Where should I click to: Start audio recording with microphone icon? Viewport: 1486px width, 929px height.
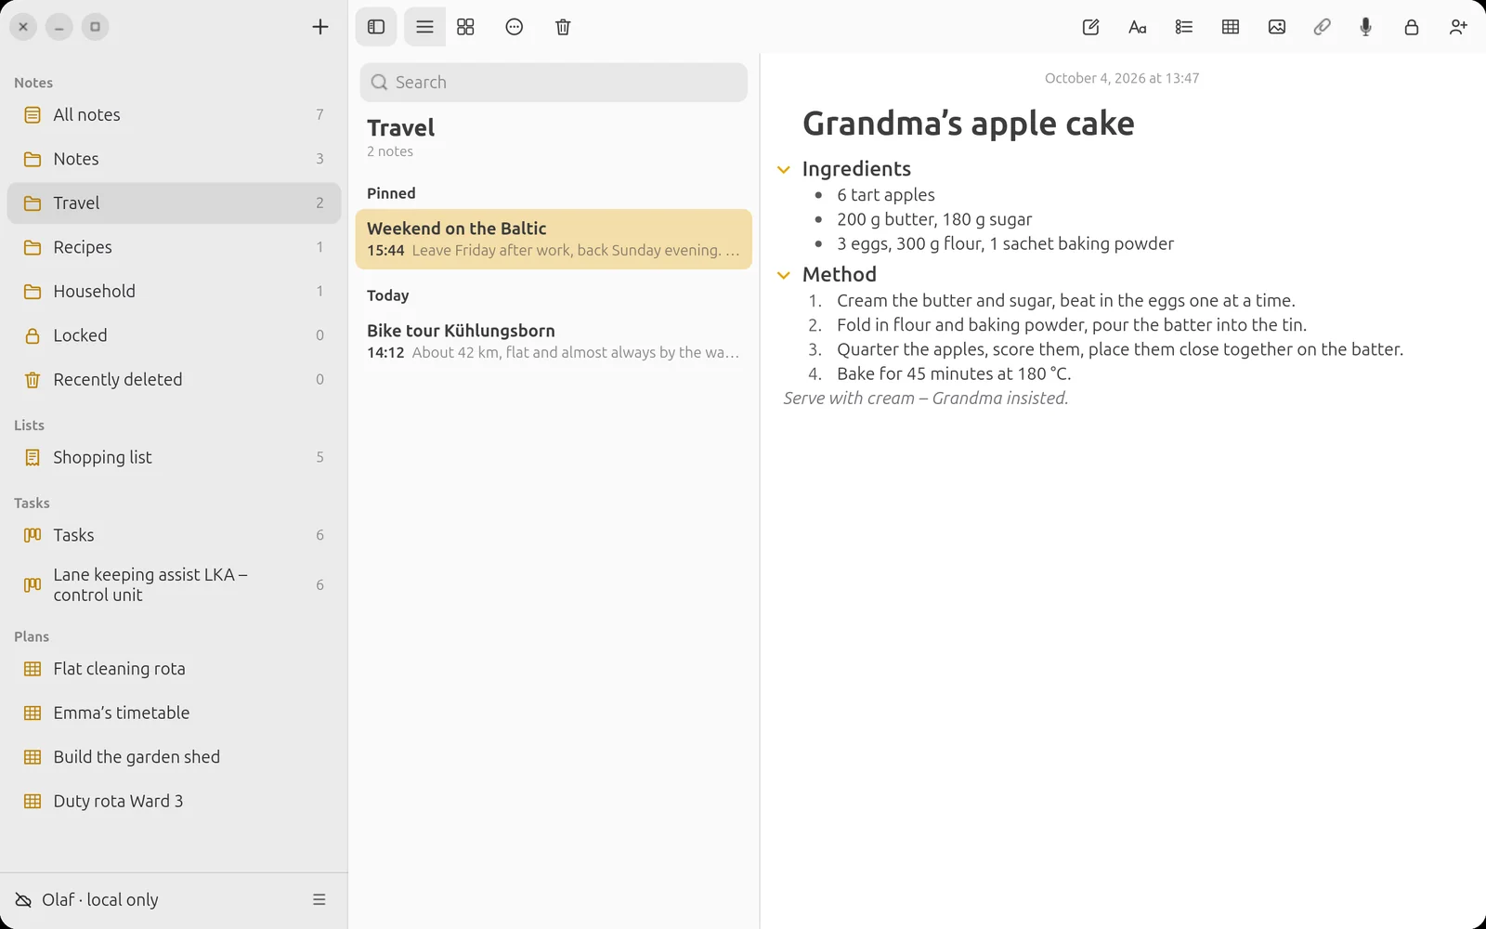coord(1365,27)
